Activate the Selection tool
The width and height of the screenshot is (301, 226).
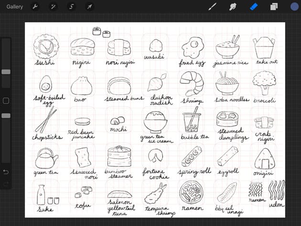71,7
